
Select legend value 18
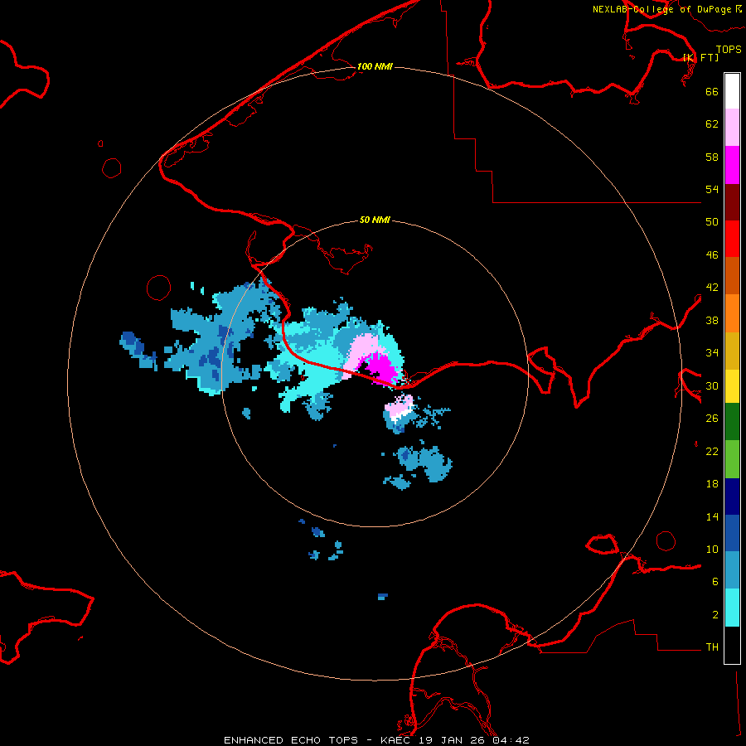click(x=712, y=484)
